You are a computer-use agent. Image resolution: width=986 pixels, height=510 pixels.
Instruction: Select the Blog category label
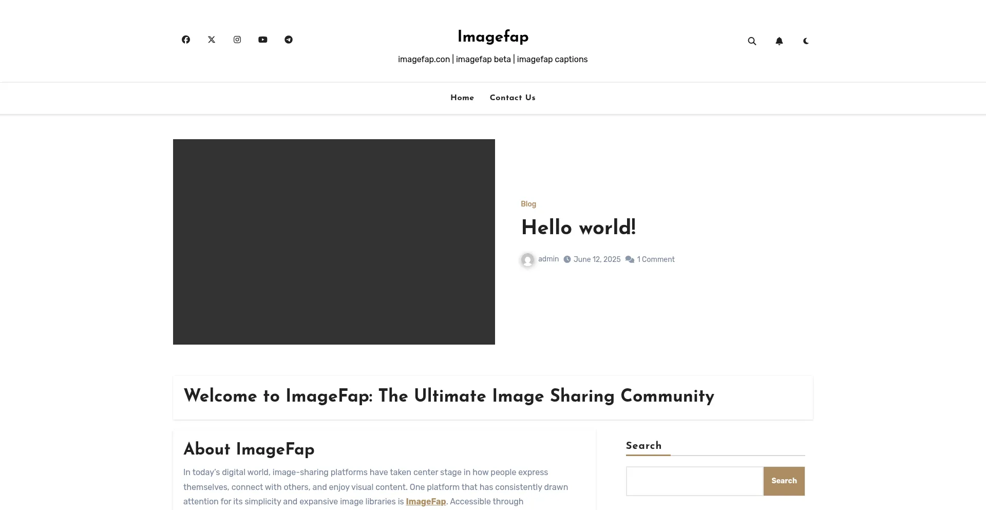point(528,204)
